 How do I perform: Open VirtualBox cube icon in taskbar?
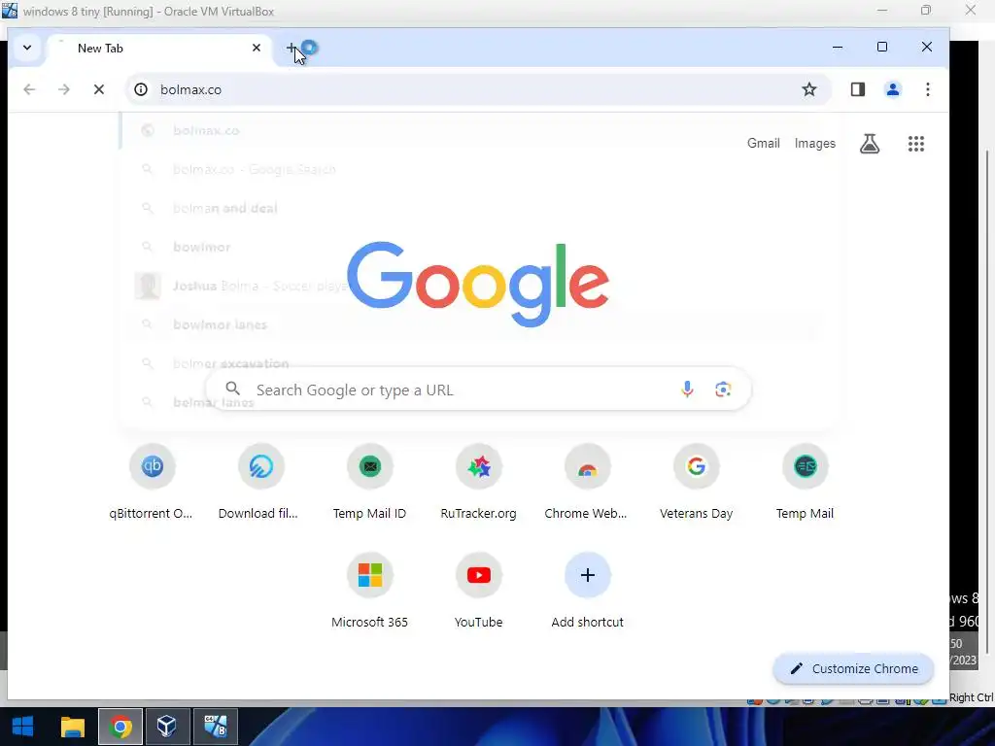[x=167, y=727]
